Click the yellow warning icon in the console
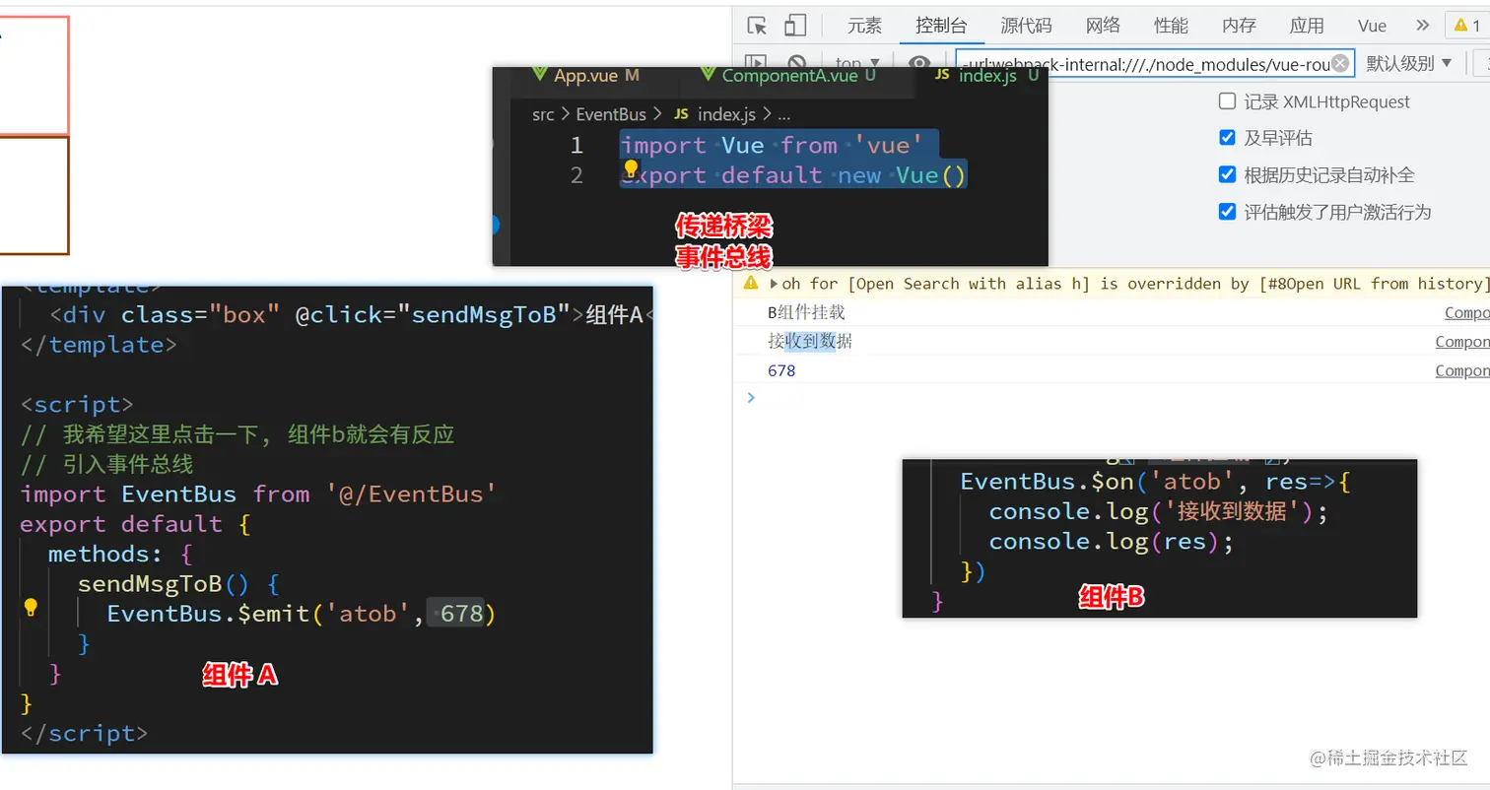 pos(751,284)
